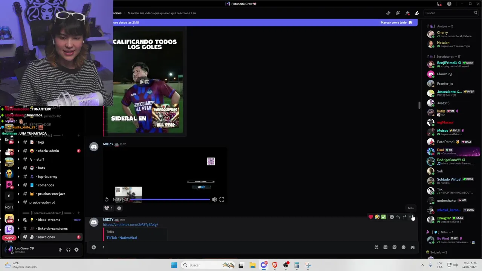Open the prueba-auto-rol channel
The height and width of the screenshot is (271, 482).
coord(51,202)
